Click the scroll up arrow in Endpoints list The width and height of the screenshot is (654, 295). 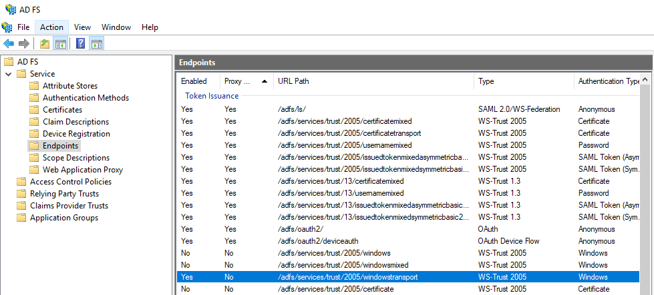(645, 79)
